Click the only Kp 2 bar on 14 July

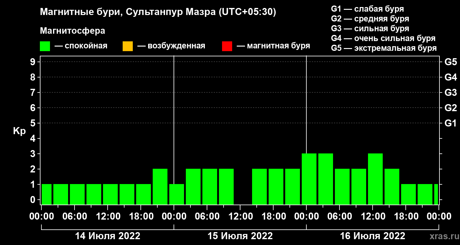point(160,187)
